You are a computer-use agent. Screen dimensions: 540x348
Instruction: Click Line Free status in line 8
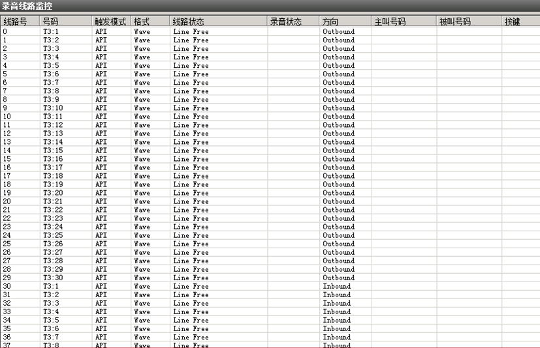[191, 99]
